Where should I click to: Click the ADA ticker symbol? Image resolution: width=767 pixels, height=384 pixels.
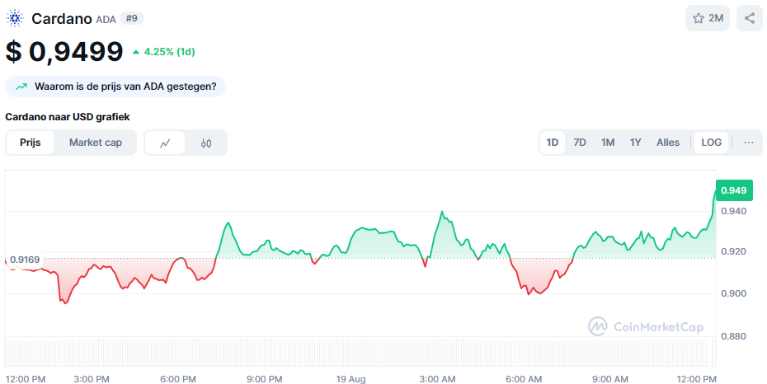coord(106,20)
